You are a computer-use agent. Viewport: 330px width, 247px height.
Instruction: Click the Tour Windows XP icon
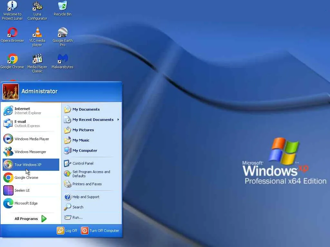(x=8, y=165)
